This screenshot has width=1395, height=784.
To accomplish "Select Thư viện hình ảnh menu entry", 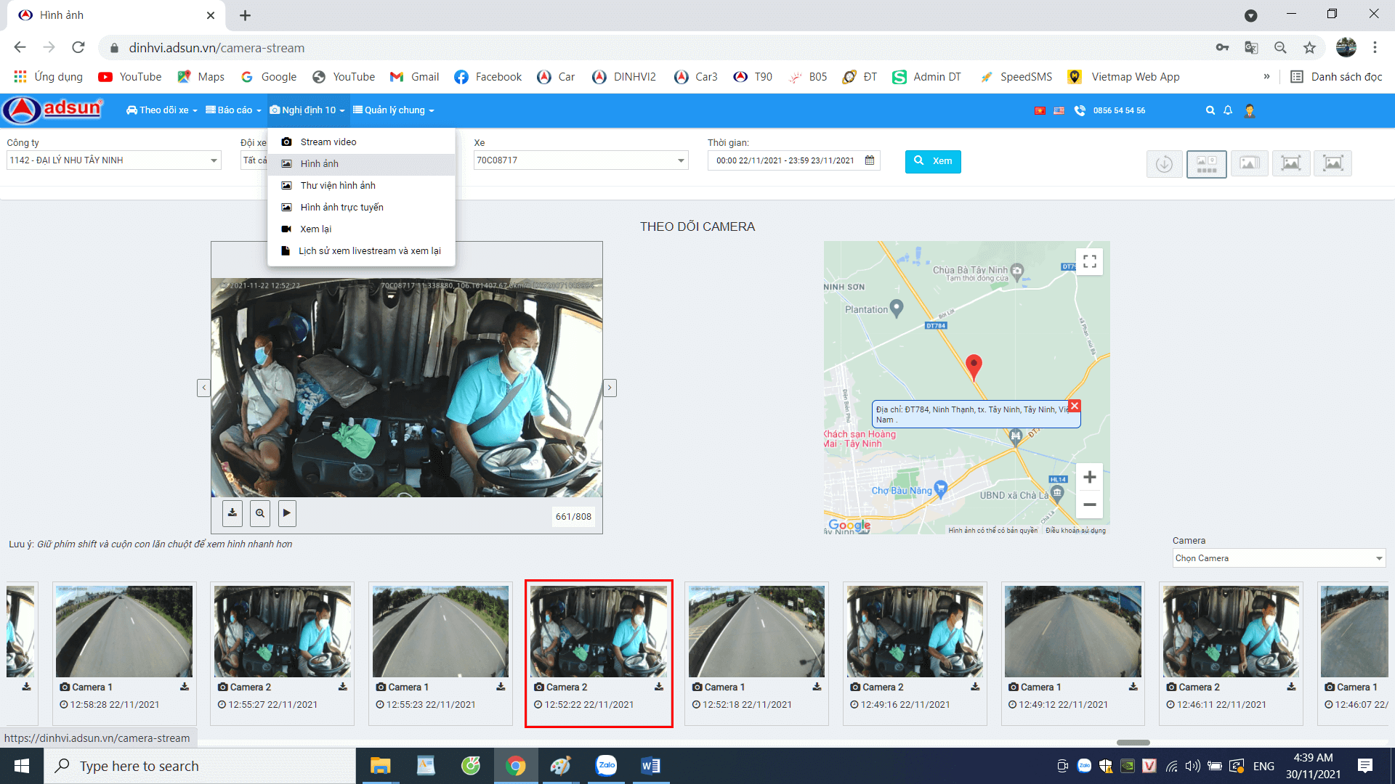I will (x=338, y=186).
